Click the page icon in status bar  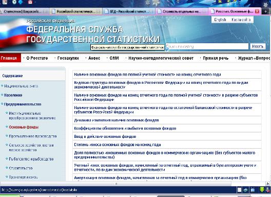[239, 190]
